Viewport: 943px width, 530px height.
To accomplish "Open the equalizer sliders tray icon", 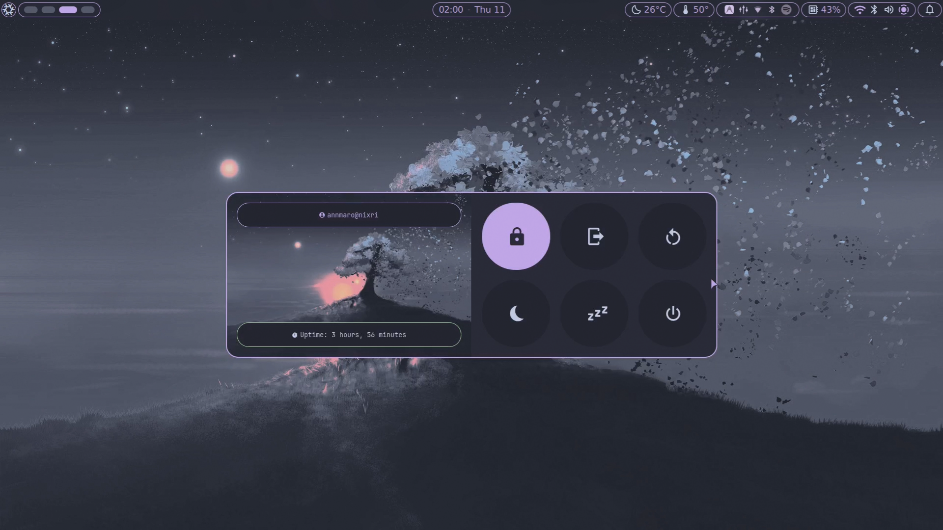I will [744, 10].
